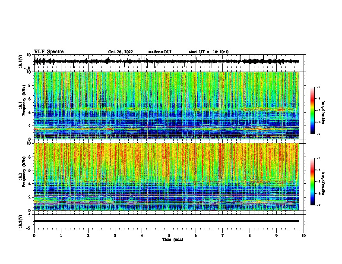Image resolution: width=342 pixels, height=264 pixels.
Task: Click the log(PSD) label next to ch.2 color scale
Action: pos(323,183)
